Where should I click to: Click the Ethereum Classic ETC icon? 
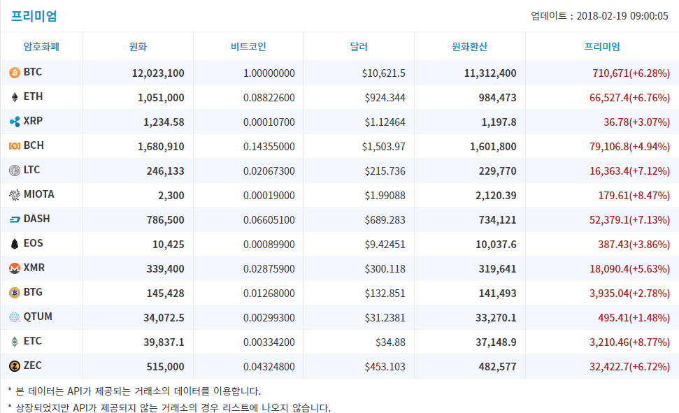click(14, 342)
